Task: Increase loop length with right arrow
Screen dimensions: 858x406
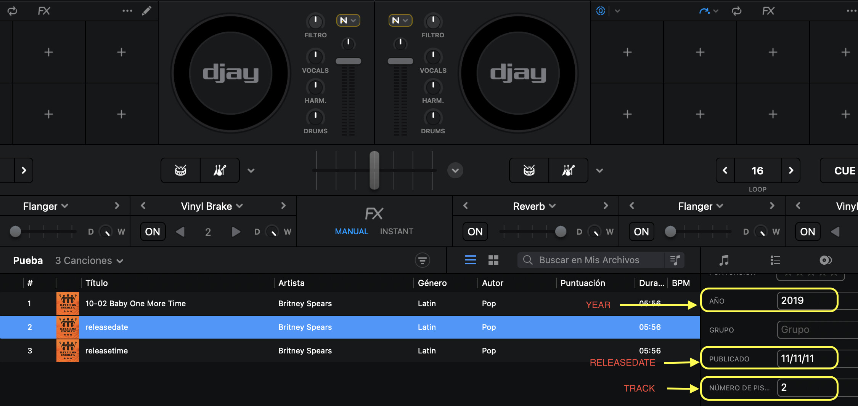Action: click(791, 170)
